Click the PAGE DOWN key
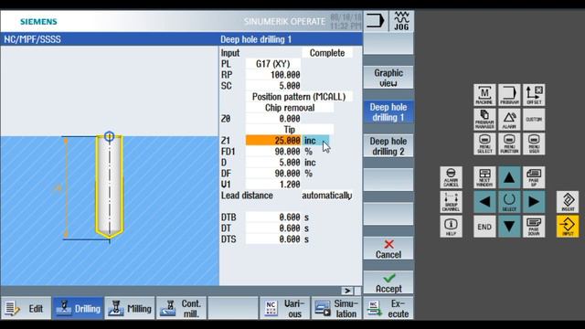Screen dimensions: 585x329 (534, 227)
